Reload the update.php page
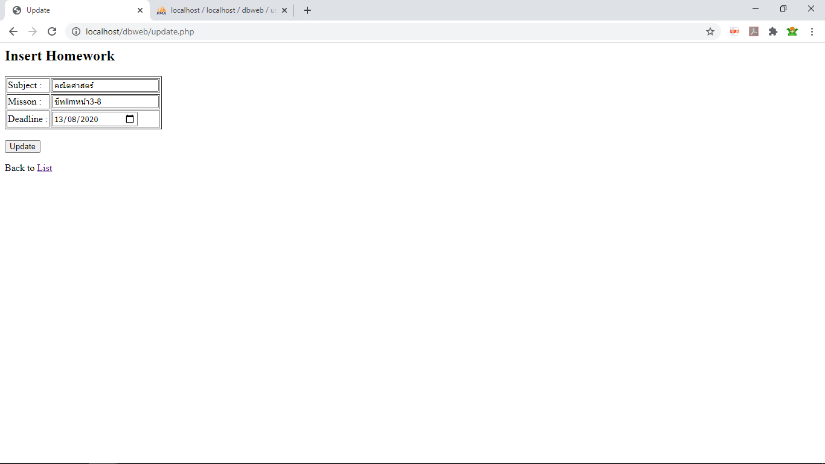The image size is (825, 464). 52,31
